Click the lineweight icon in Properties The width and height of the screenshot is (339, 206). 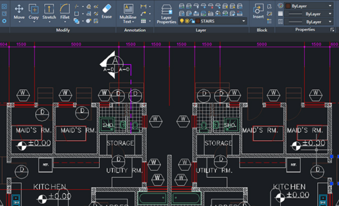tap(280, 14)
